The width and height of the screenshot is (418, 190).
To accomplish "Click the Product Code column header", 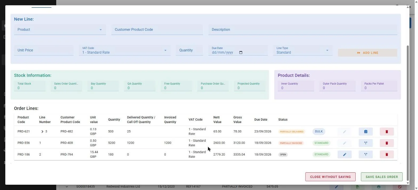I will click(23, 120).
